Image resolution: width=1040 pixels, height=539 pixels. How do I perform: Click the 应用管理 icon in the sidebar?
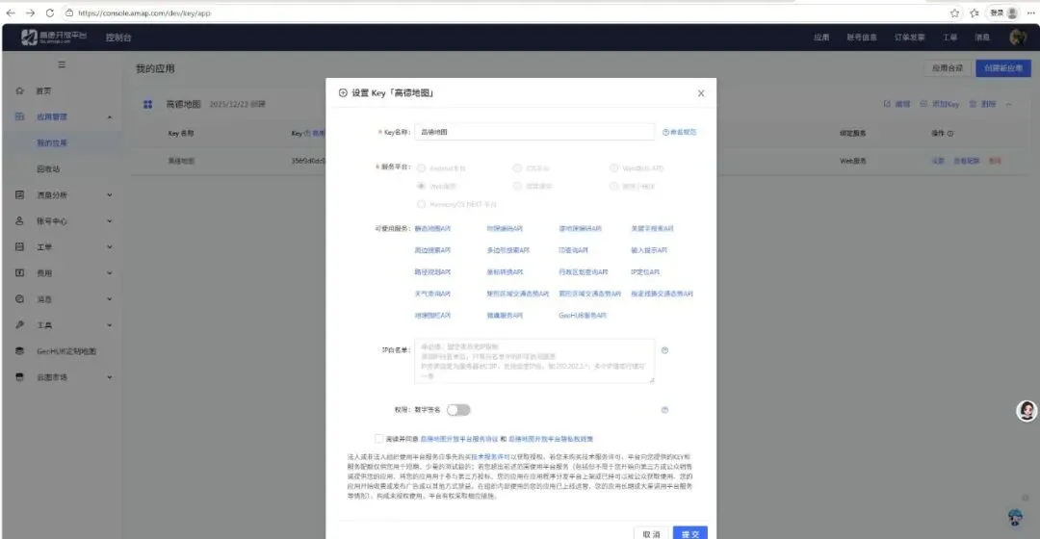coord(19,116)
